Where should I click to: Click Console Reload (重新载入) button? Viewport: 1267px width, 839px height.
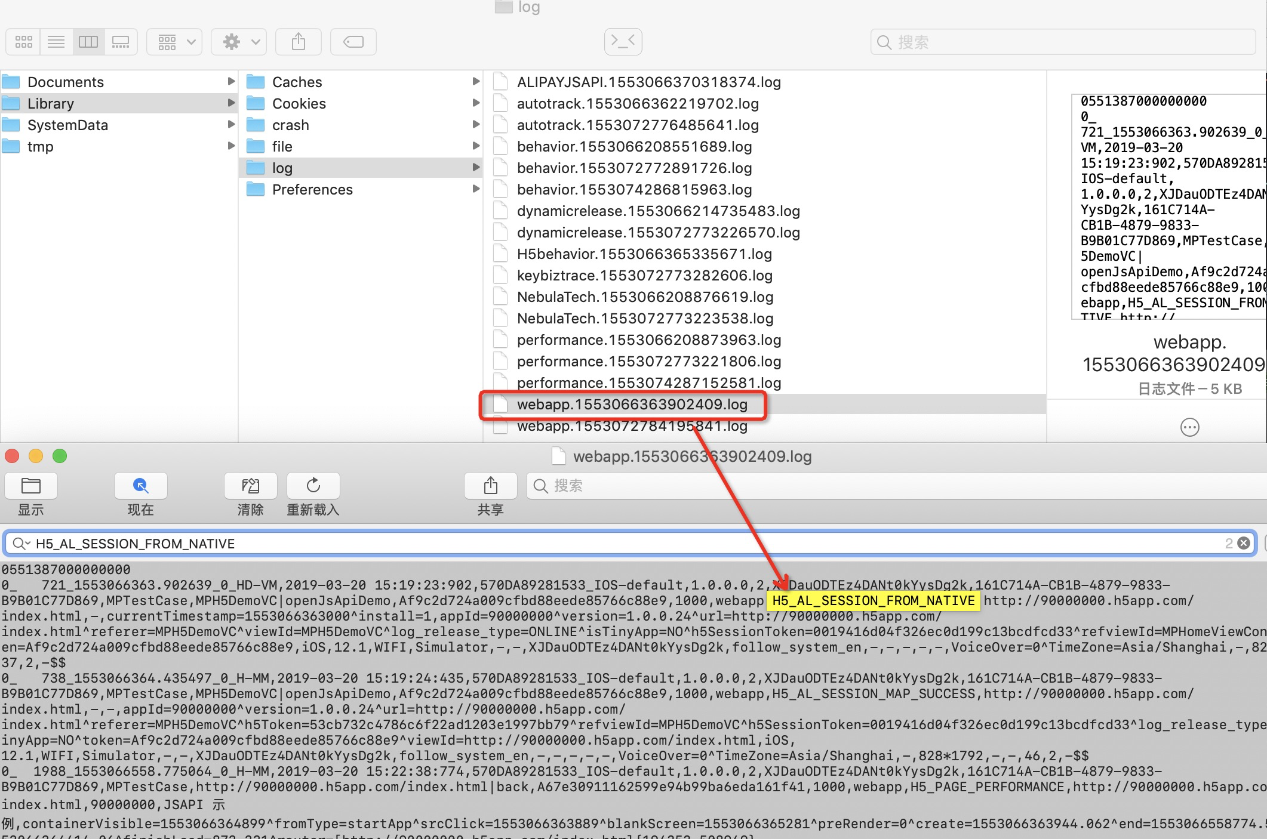313,486
